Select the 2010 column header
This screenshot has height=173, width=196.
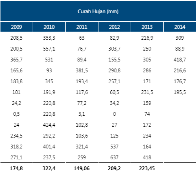pos(49,27)
